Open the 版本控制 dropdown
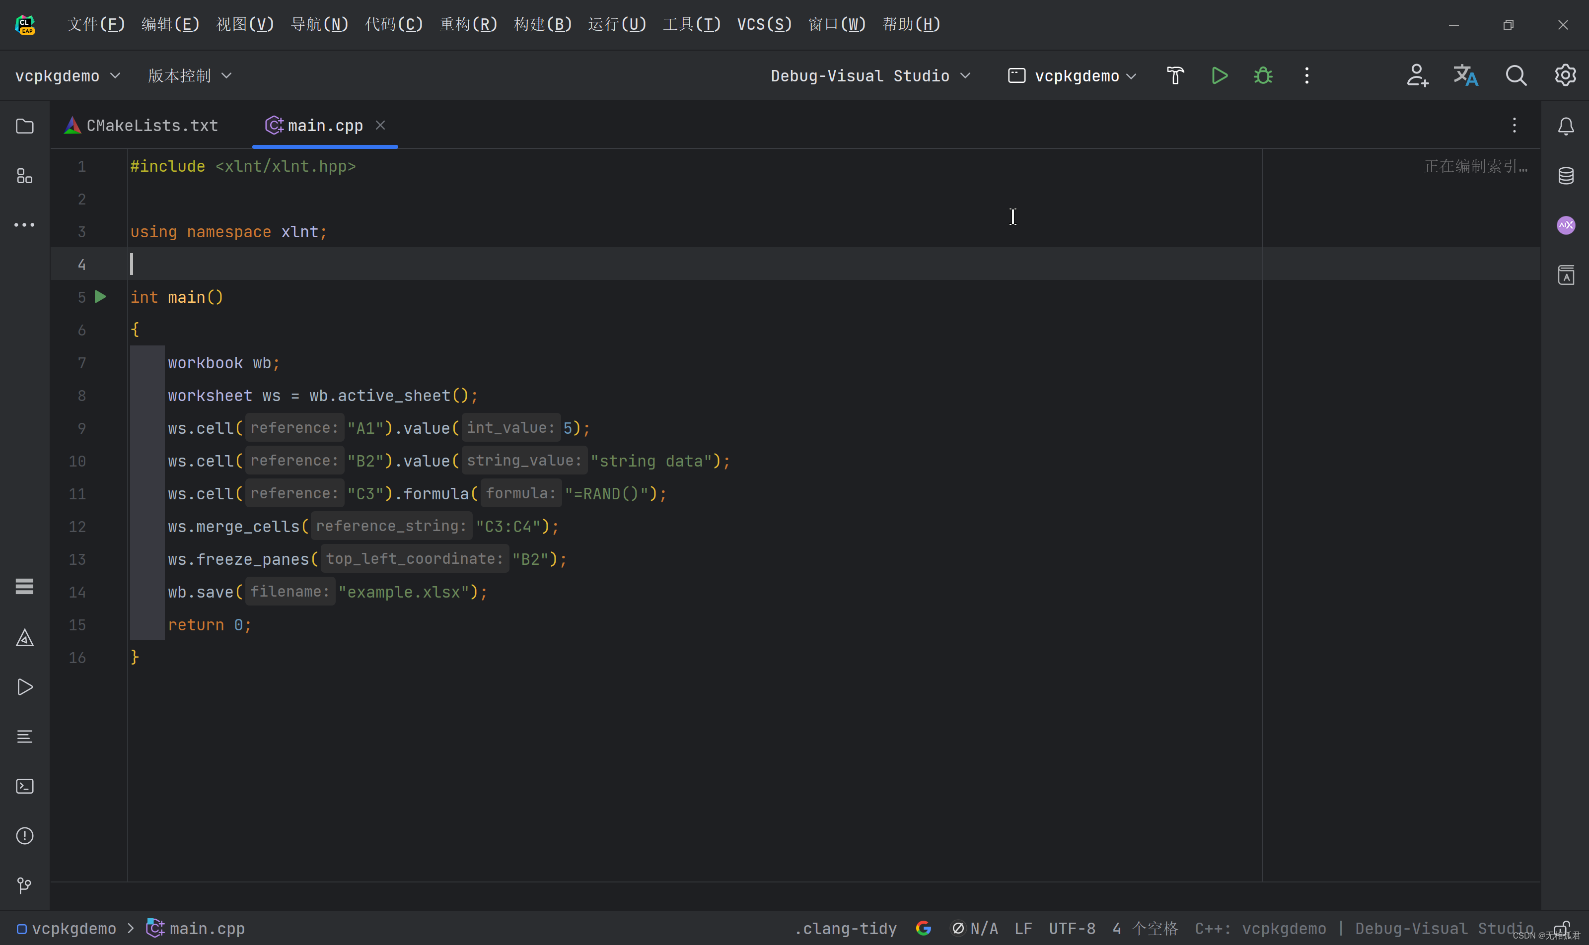Image resolution: width=1589 pixels, height=945 pixels. [189, 76]
